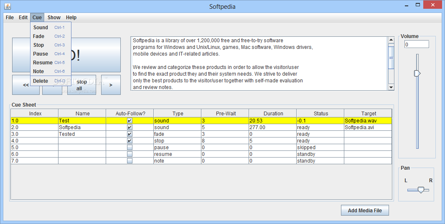The width and height of the screenshot is (445, 224).
Task: Enable Auto-Follow for the resume cue row
Action: click(x=130, y=154)
